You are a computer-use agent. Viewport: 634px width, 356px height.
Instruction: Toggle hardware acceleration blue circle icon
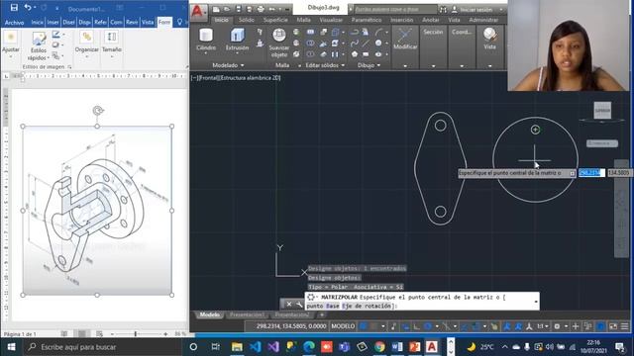(x=601, y=326)
